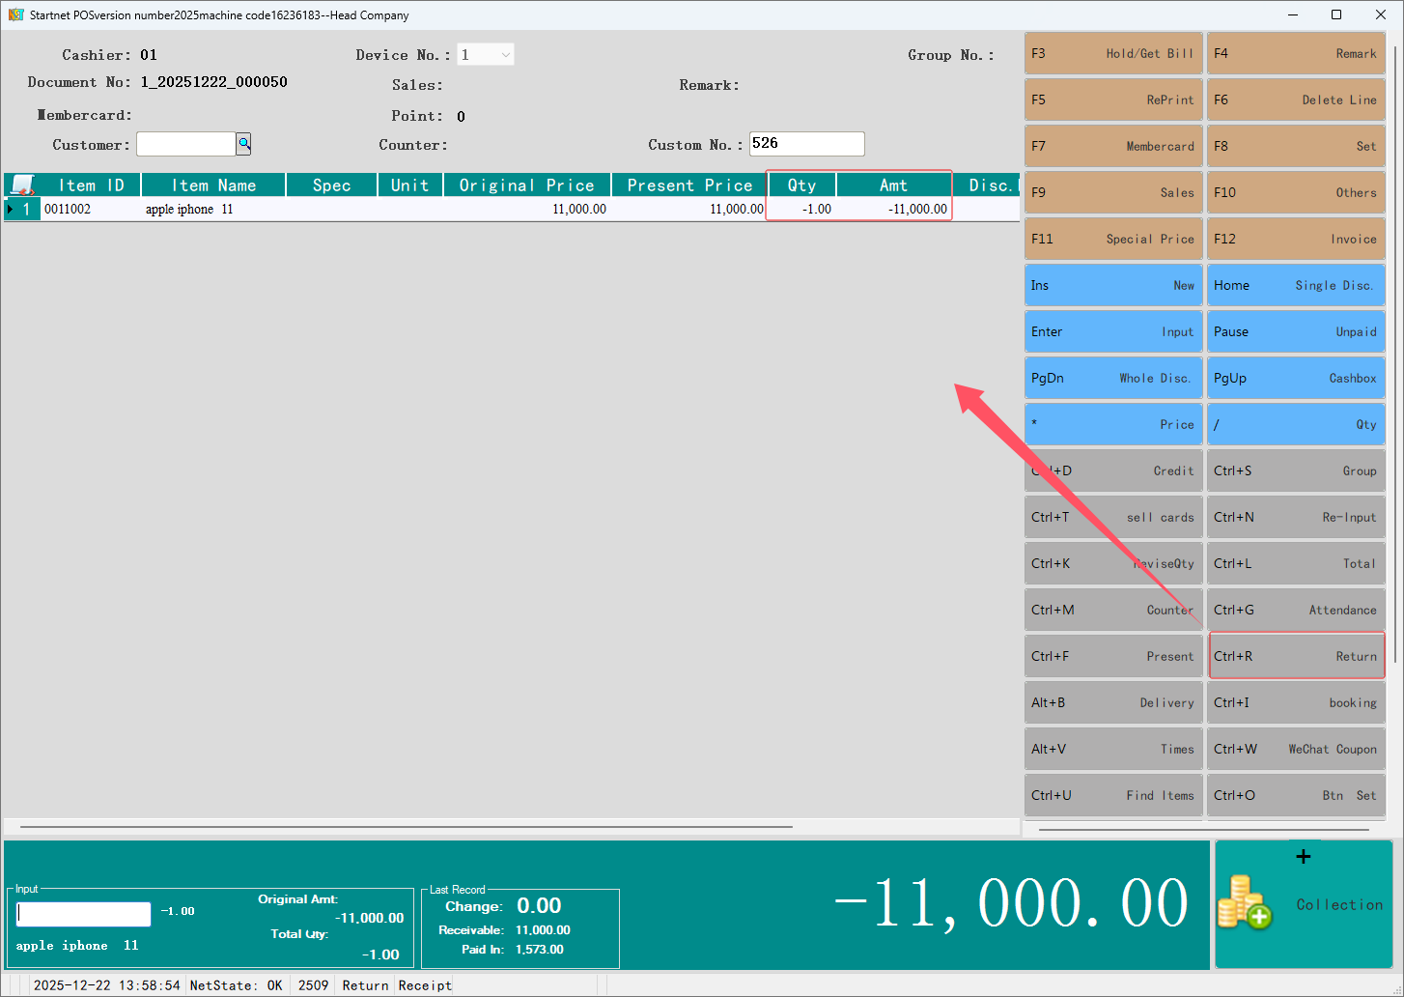Viewport: 1404px width, 997px height.
Task: Click the customer search magnifier icon
Action: pyautogui.click(x=244, y=144)
